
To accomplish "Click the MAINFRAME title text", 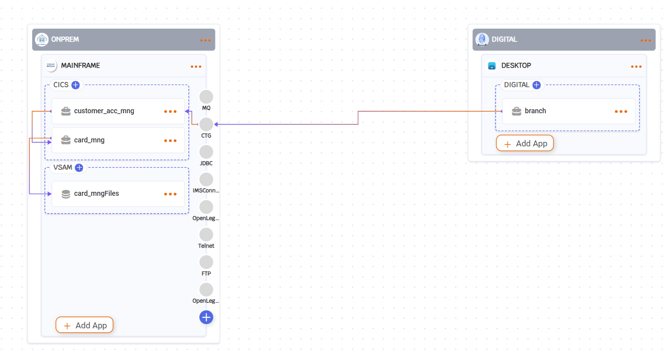I will (x=81, y=66).
